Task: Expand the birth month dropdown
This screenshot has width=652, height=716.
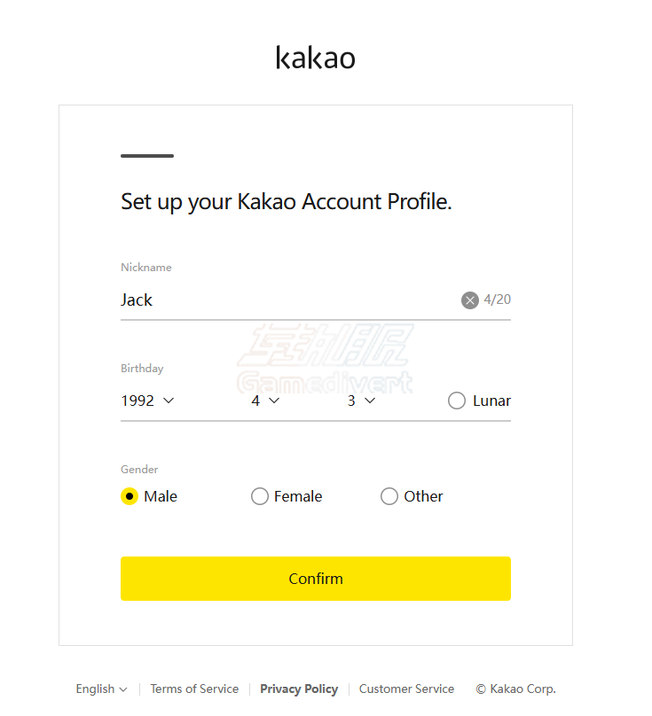Action: (x=265, y=401)
